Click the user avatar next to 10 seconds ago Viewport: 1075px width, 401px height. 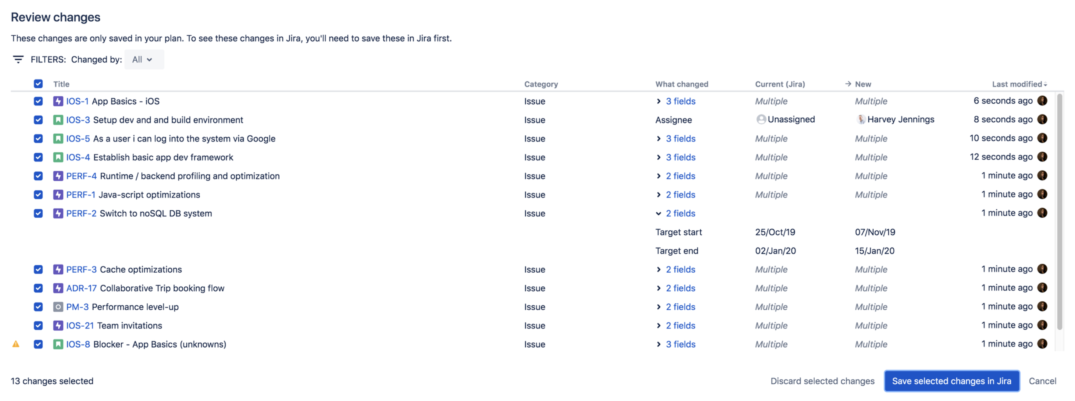coord(1042,138)
